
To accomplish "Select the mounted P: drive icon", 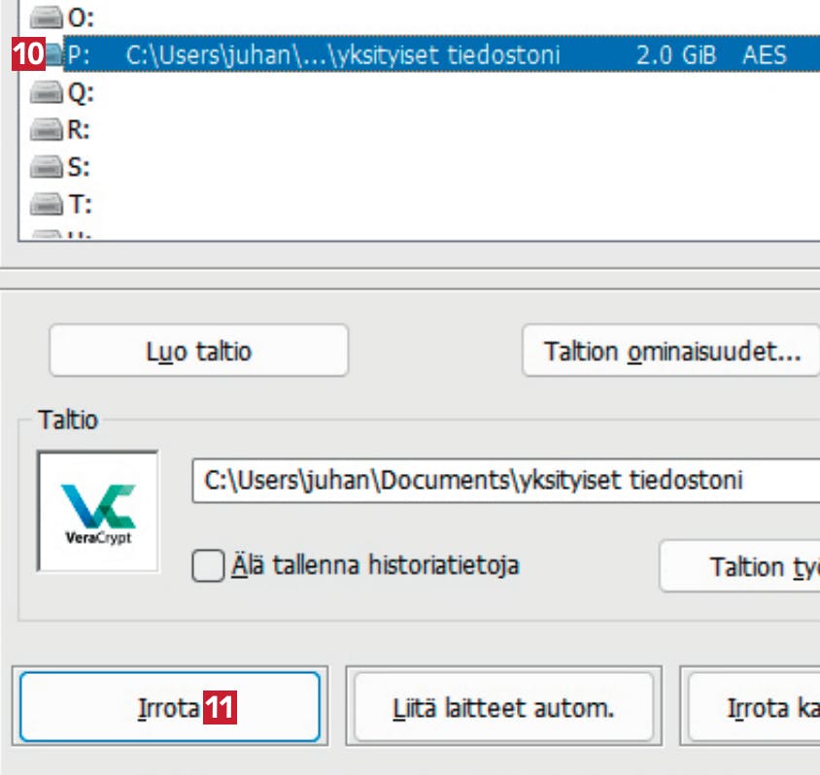I will pyautogui.click(x=53, y=55).
